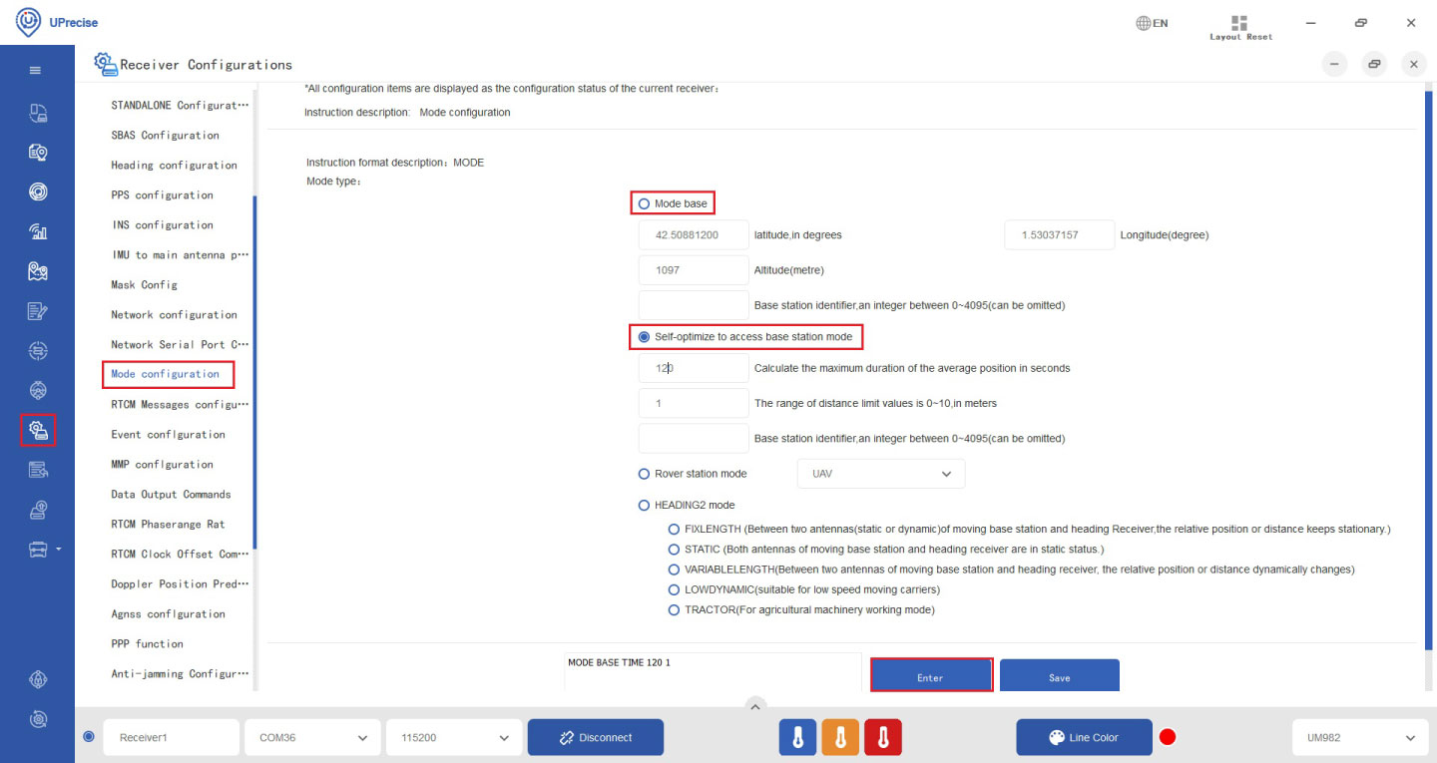Click the red line color swatch
Viewport: 1437px width, 763px height.
click(1167, 738)
